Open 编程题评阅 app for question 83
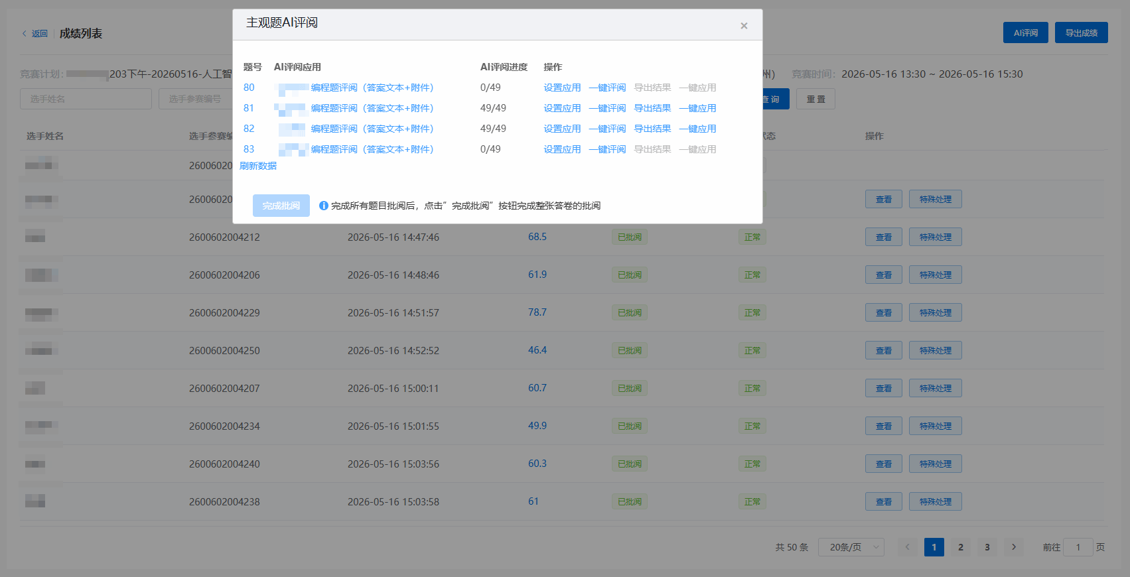 pos(372,149)
